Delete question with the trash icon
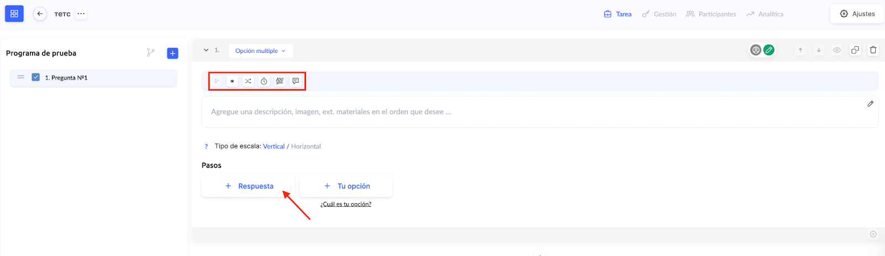The image size is (885, 256). [873, 50]
